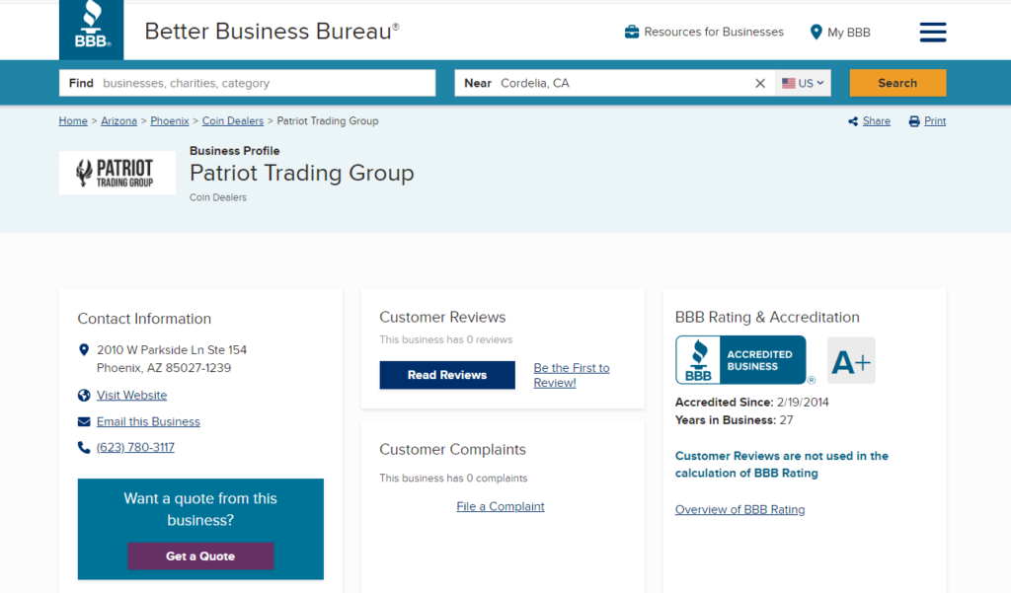Click the phone handset icon
Viewport: 1011px width, 593px height.
(84, 447)
